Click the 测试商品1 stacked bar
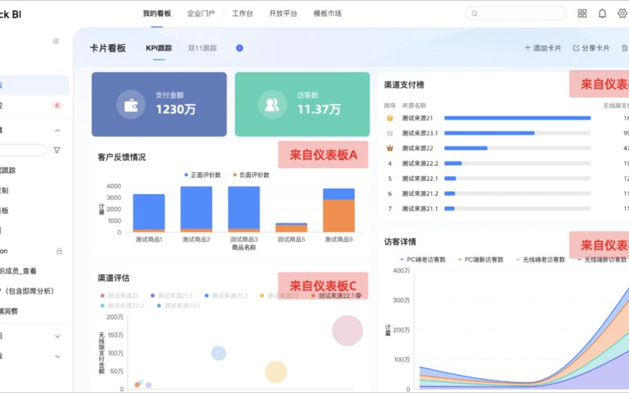The width and height of the screenshot is (629, 393). pyautogui.click(x=149, y=213)
